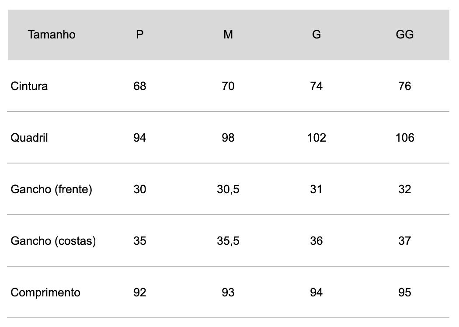Select the M size column header
Screen dimensions: 459x327
click(228, 35)
